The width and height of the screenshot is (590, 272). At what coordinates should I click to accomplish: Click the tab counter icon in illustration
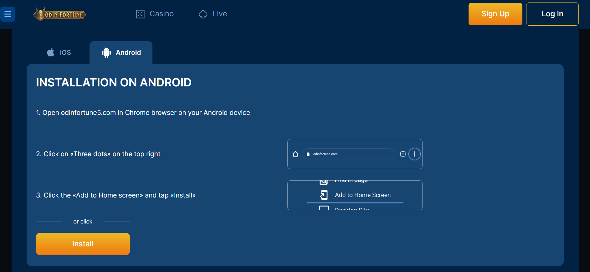point(403,154)
